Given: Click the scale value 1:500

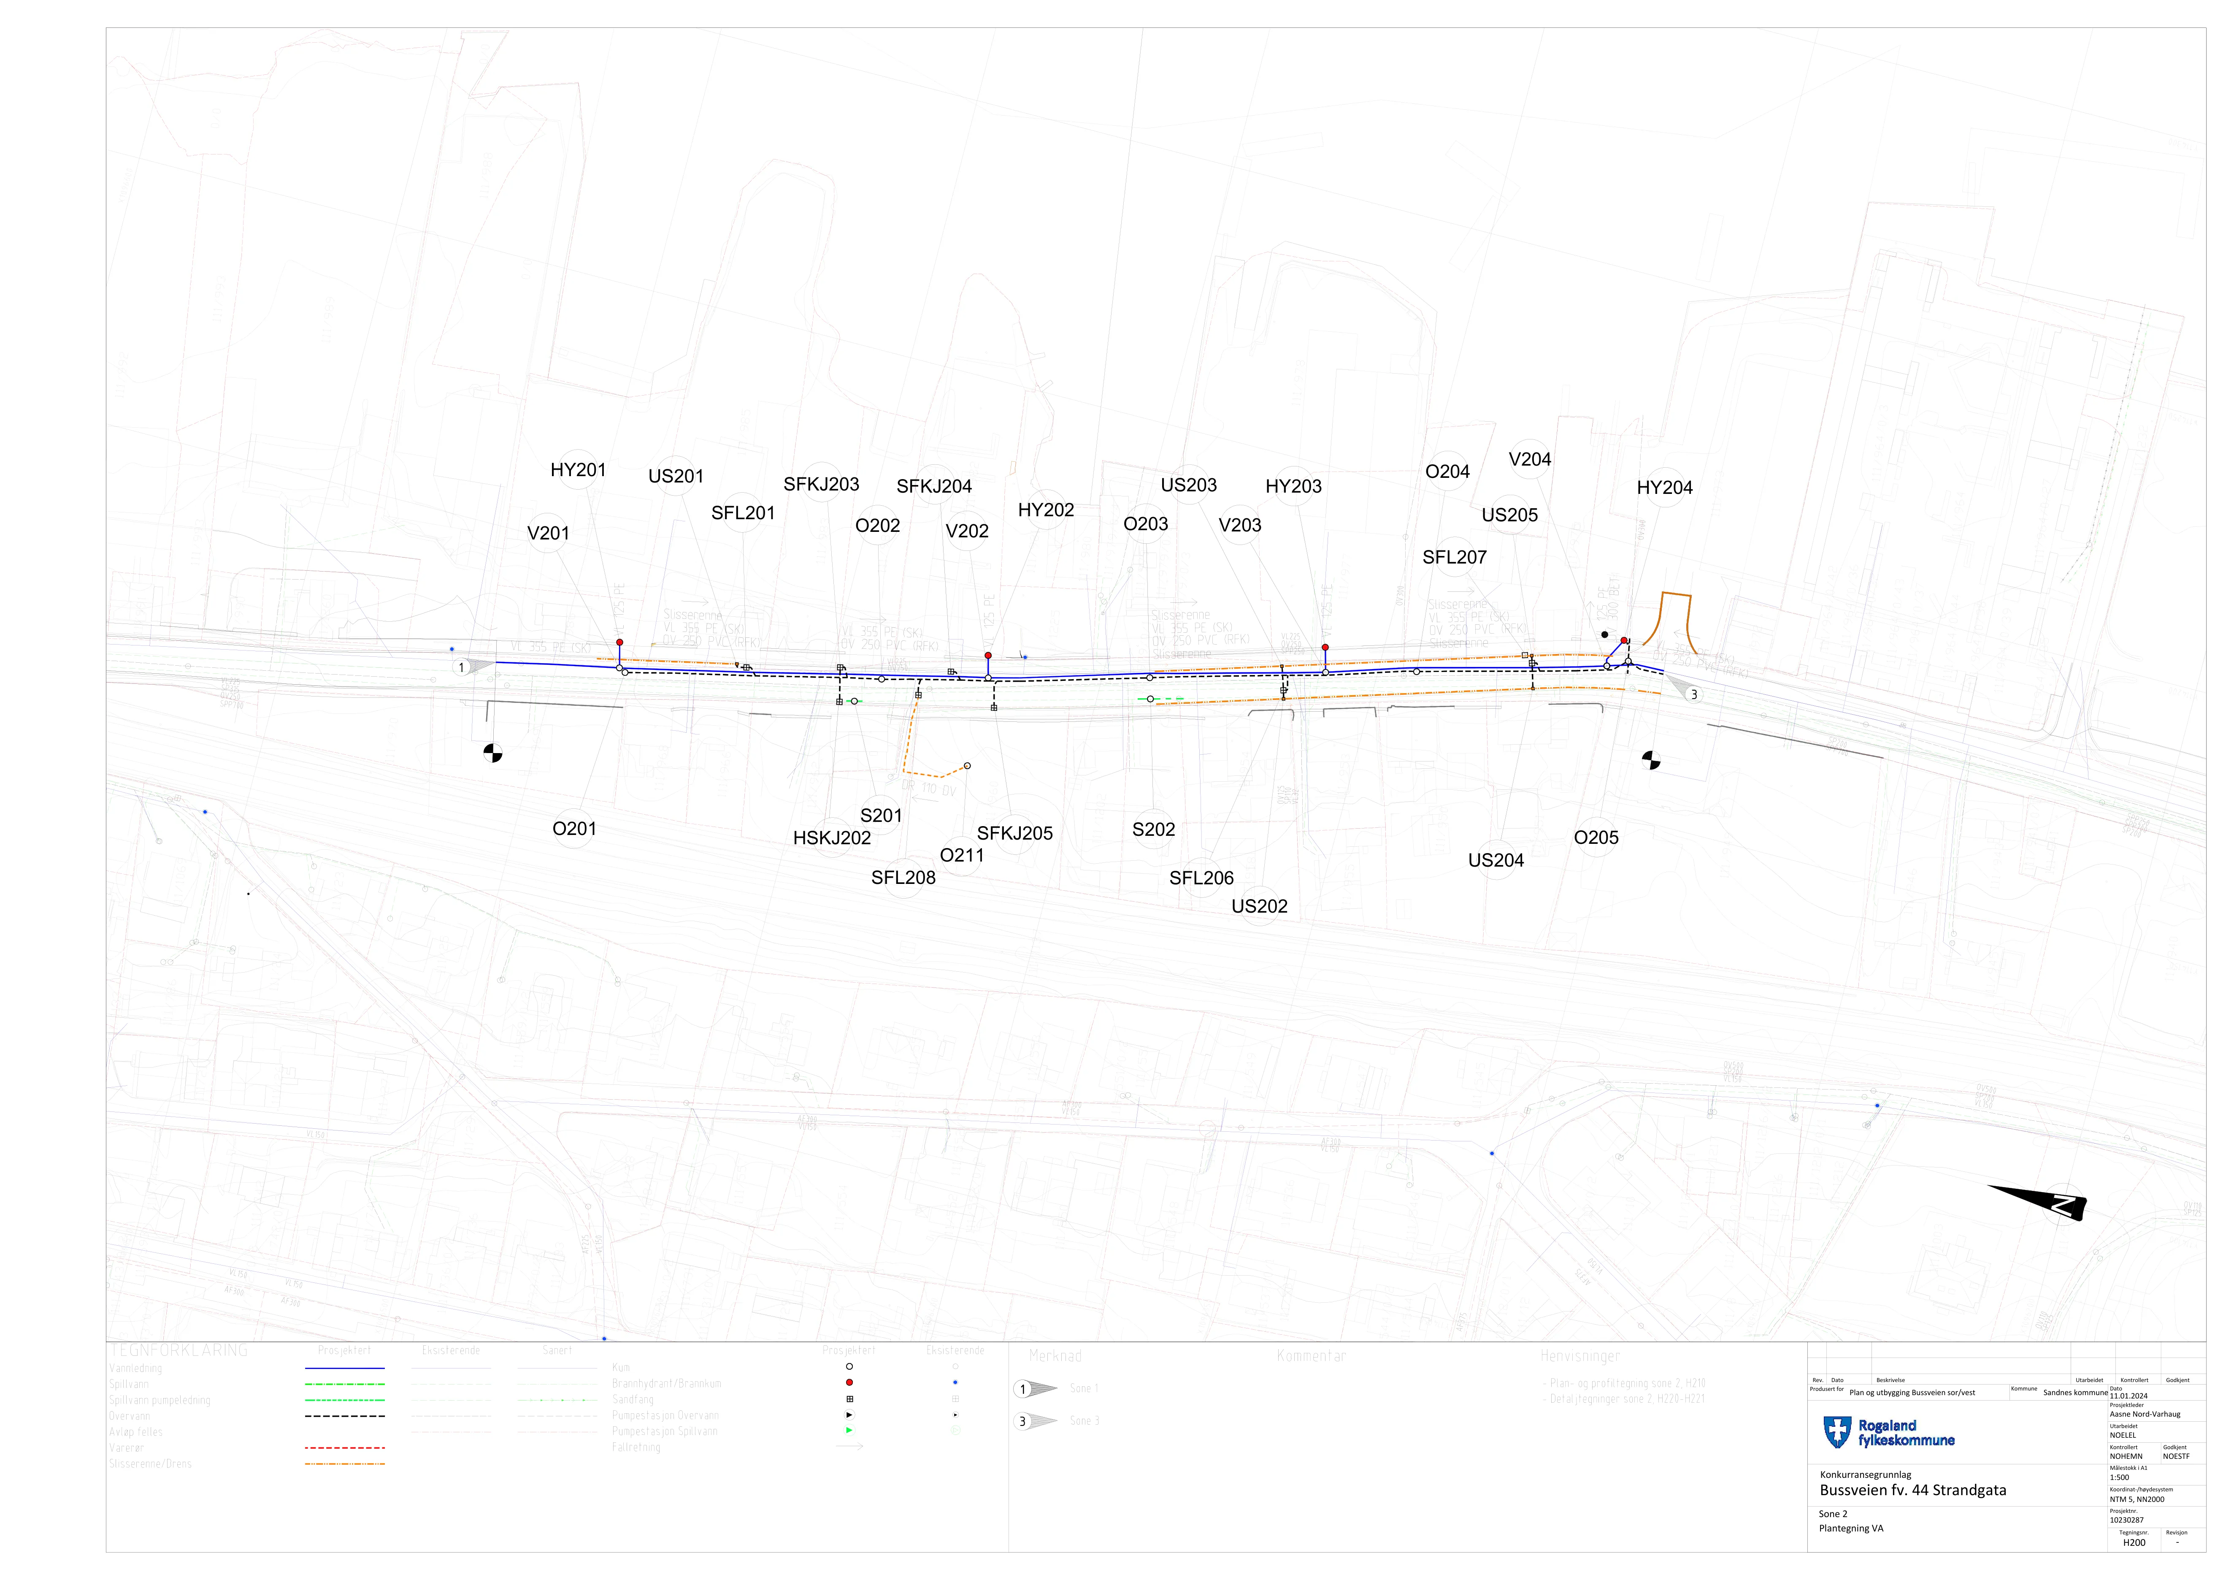Looking at the screenshot, I should pyautogui.click(x=2119, y=1477).
